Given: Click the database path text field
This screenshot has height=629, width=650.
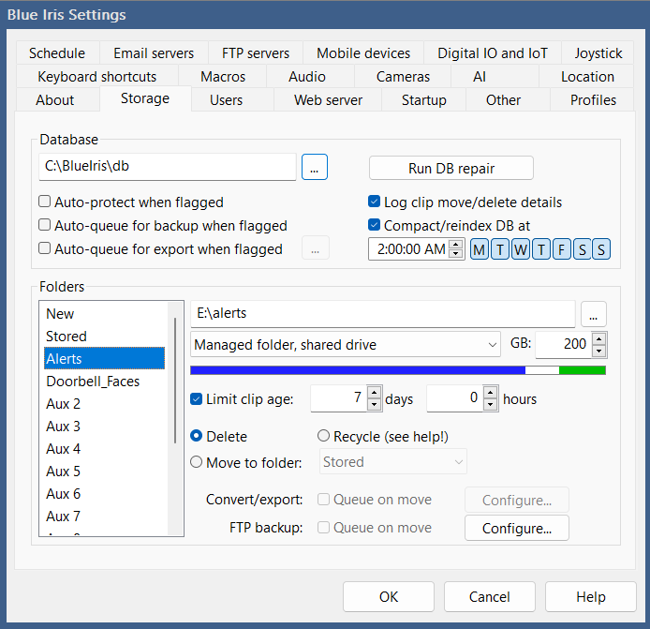Looking at the screenshot, I should 168,168.
